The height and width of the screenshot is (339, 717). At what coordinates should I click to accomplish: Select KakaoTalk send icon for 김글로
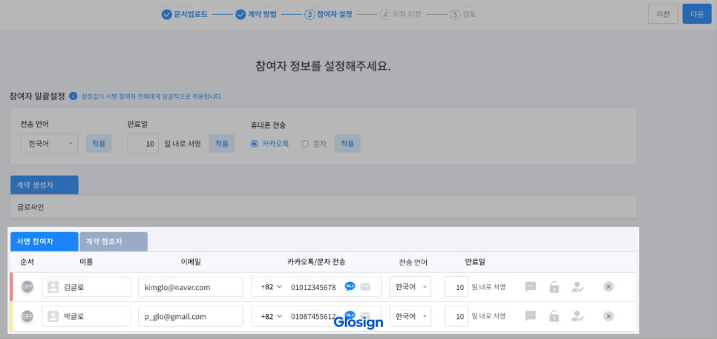(350, 286)
